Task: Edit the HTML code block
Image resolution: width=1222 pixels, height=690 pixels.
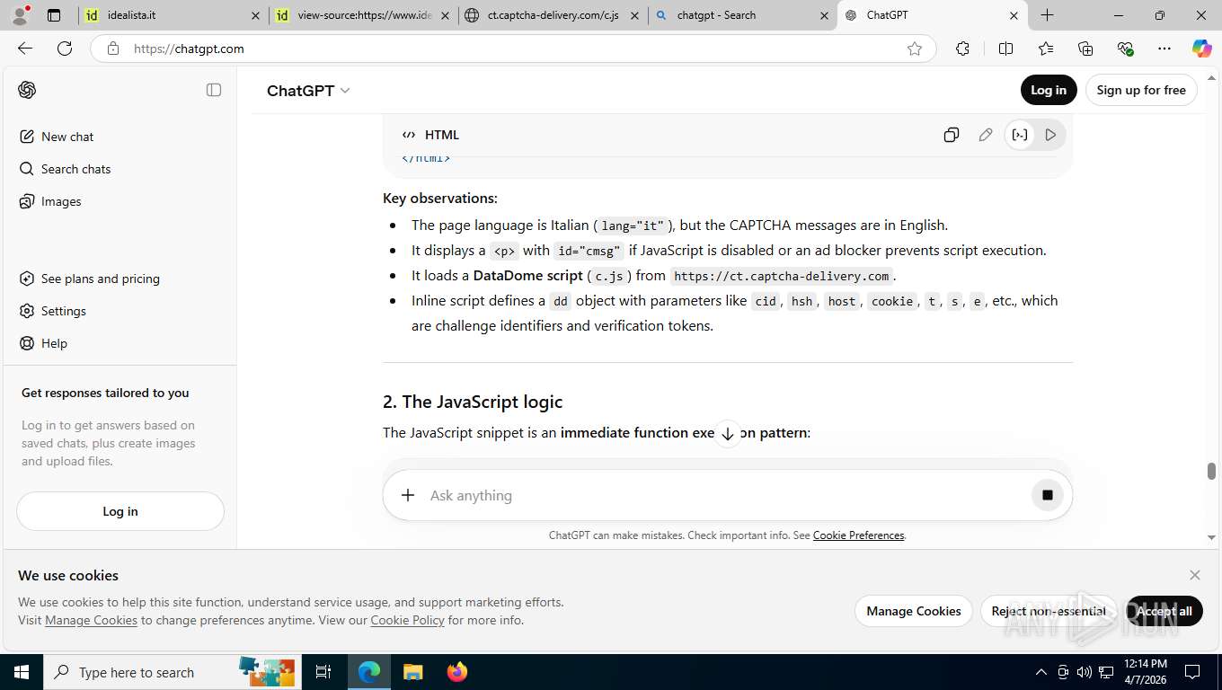Action: 986,135
